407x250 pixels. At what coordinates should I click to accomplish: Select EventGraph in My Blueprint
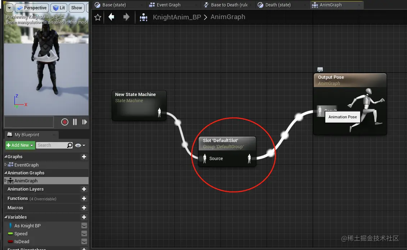pos(26,165)
